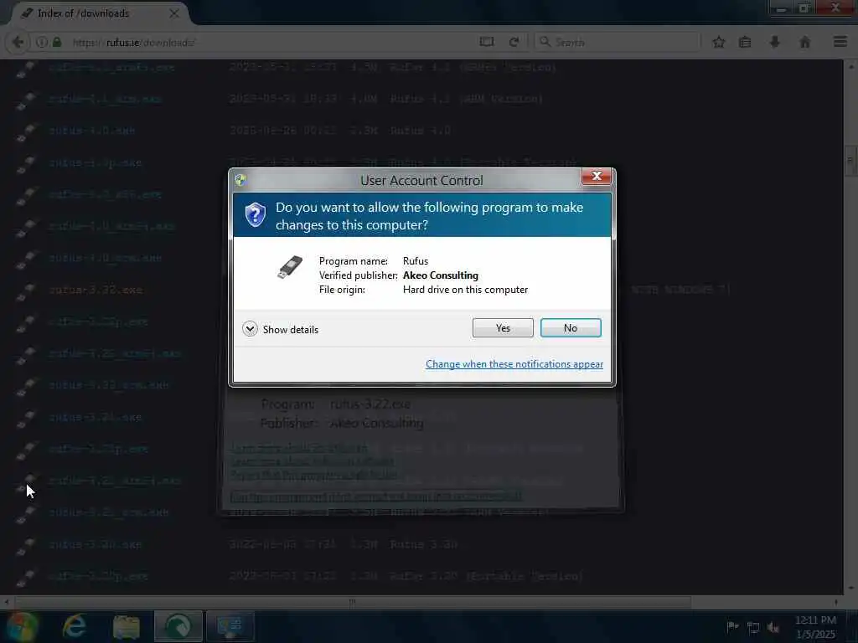Screen dimensions: 858x643
Task: Launch Internet Explorer from the taskbar
Action: point(74,626)
